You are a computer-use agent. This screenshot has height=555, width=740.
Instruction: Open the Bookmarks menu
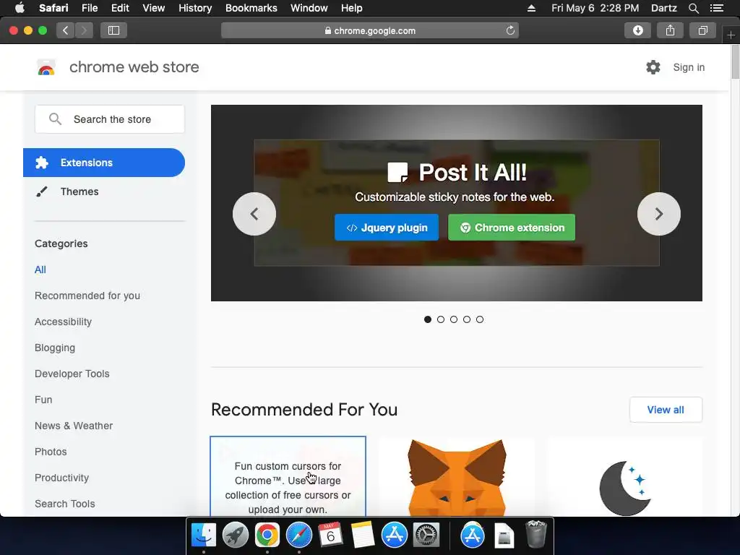pyautogui.click(x=251, y=8)
